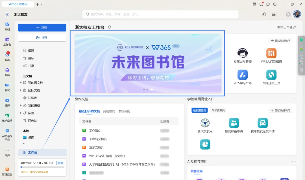305x180 pixels.
Task: Open 桌面 under 本地
Action: 29,137
